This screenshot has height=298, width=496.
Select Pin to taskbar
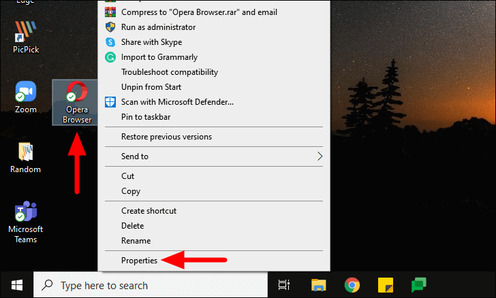tap(214, 117)
